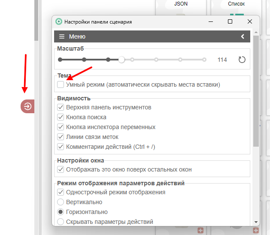Click the scale slider handle

tap(121, 60)
